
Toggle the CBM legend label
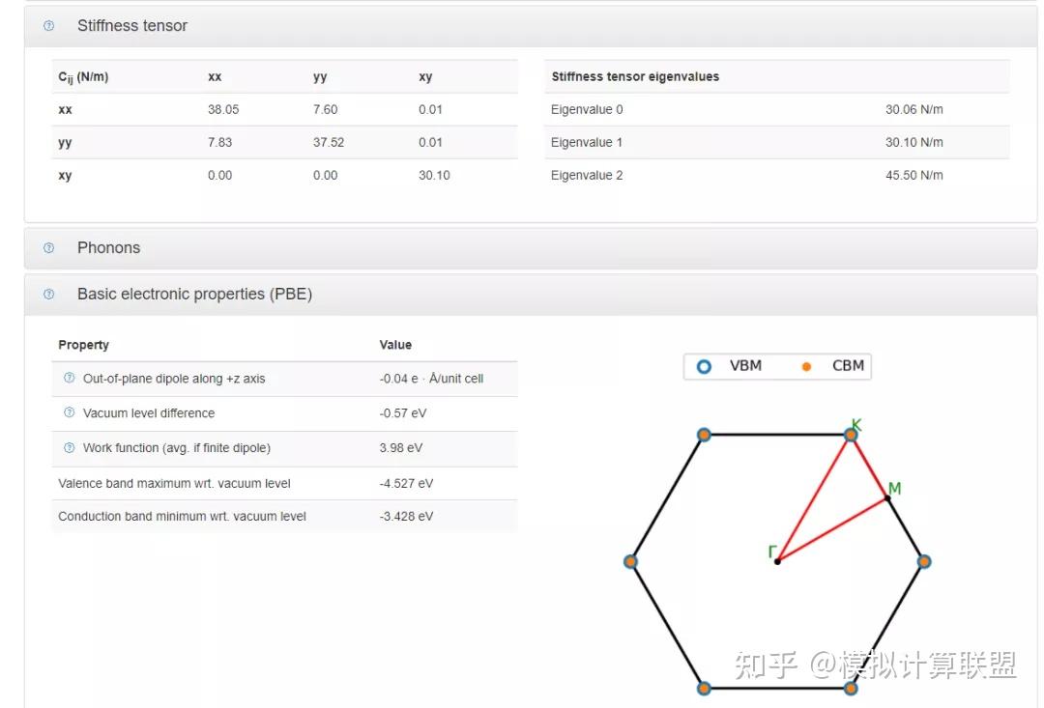click(x=848, y=366)
